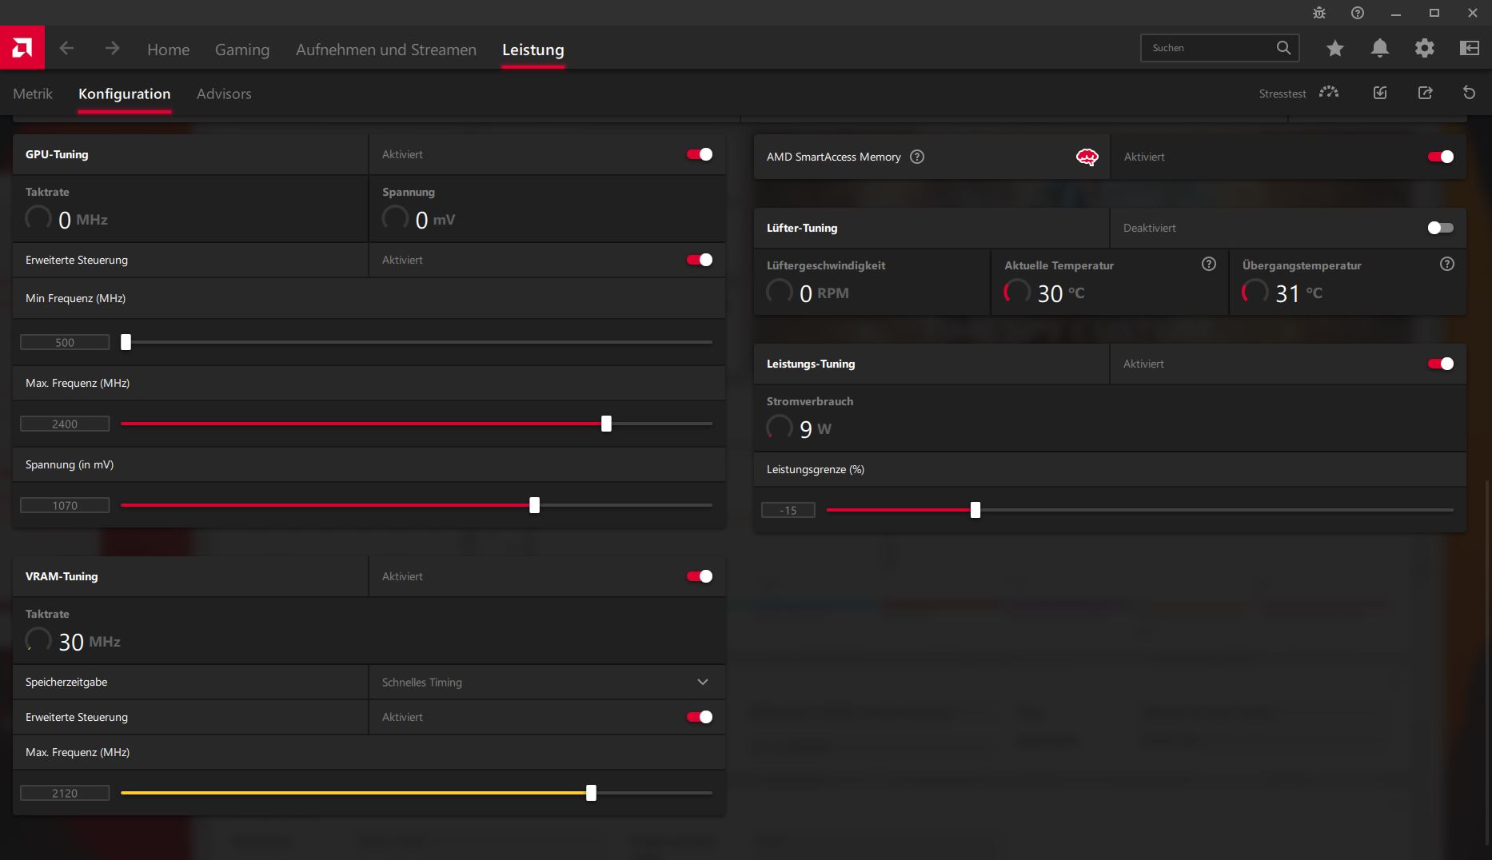Switch to the Metrik subtab
1492x860 pixels.
pyautogui.click(x=33, y=94)
